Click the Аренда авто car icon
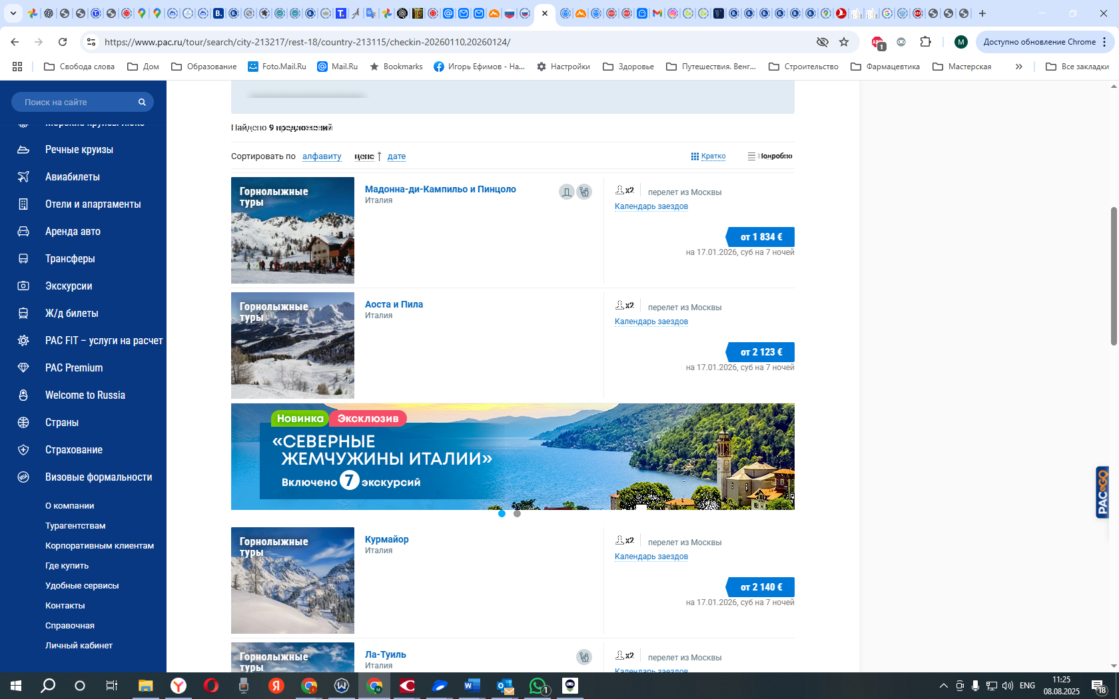This screenshot has height=699, width=1119. [x=23, y=231]
